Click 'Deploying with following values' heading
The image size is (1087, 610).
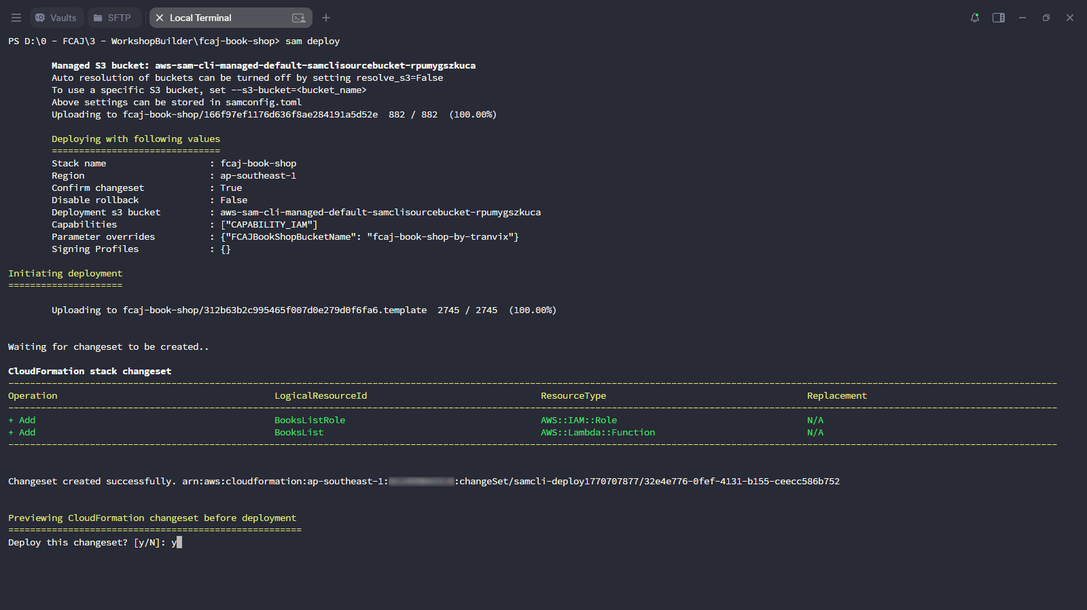pyautogui.click(x=136, y=139)
